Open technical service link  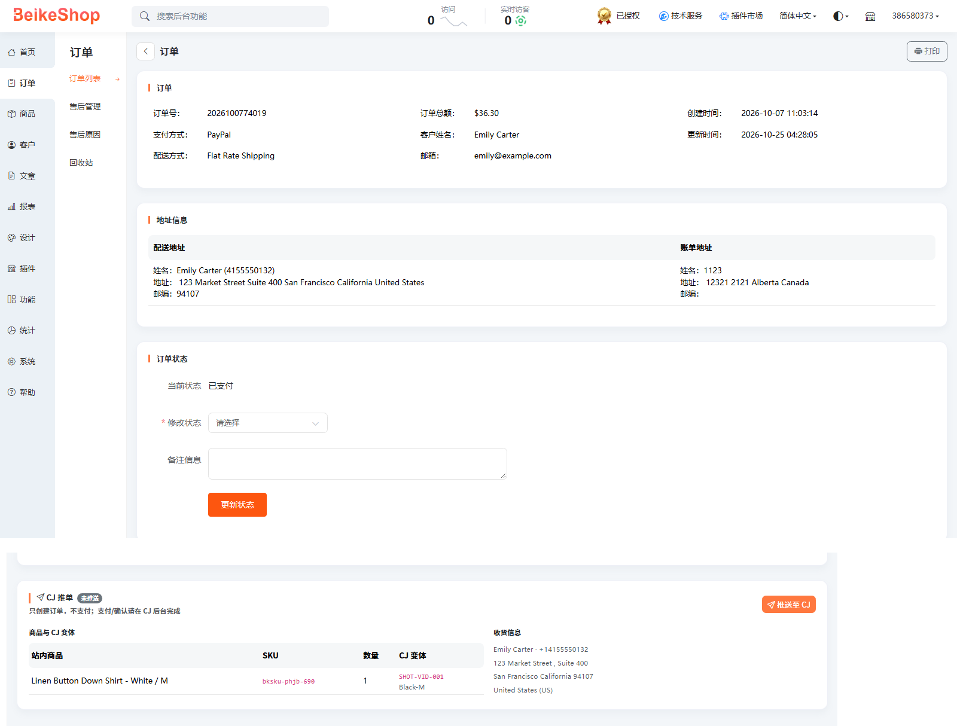tap(681, 16)
